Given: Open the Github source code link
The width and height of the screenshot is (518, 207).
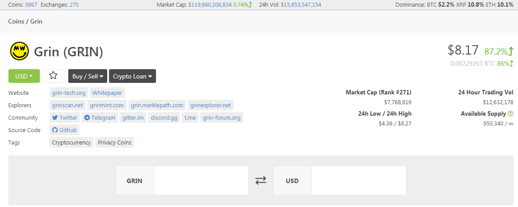Looking at the screenshot, I should tap(64, 130).
